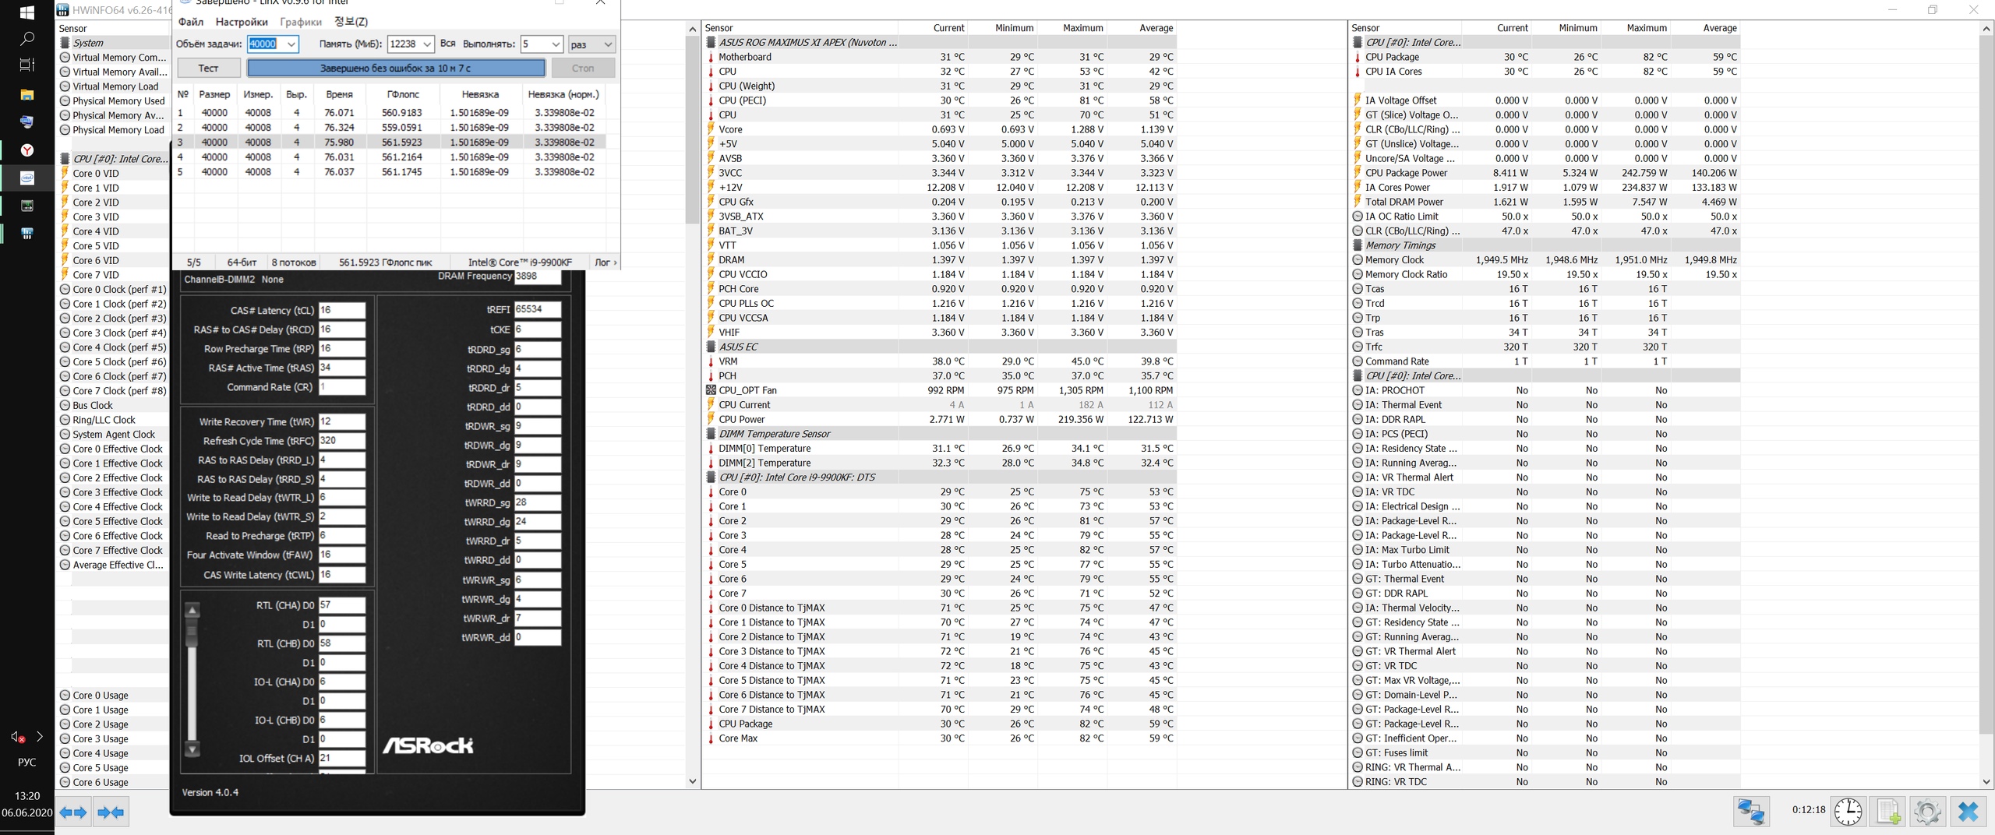Click scroll up arrow of right sensor panel

point(1986,29)
